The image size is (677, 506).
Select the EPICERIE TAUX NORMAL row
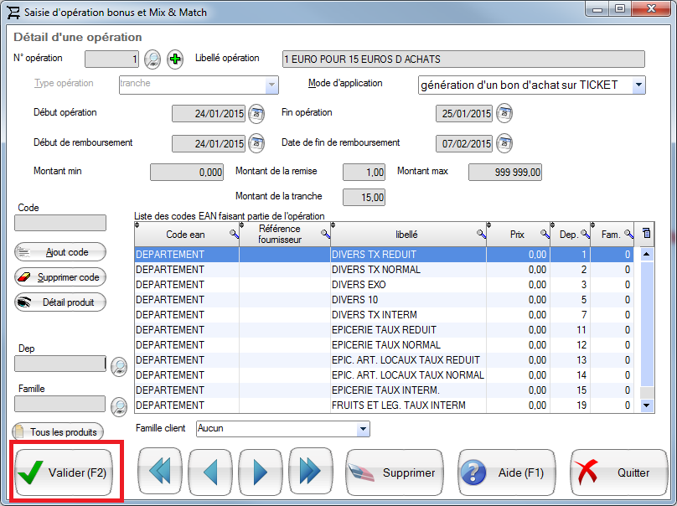tap(384, 345)
